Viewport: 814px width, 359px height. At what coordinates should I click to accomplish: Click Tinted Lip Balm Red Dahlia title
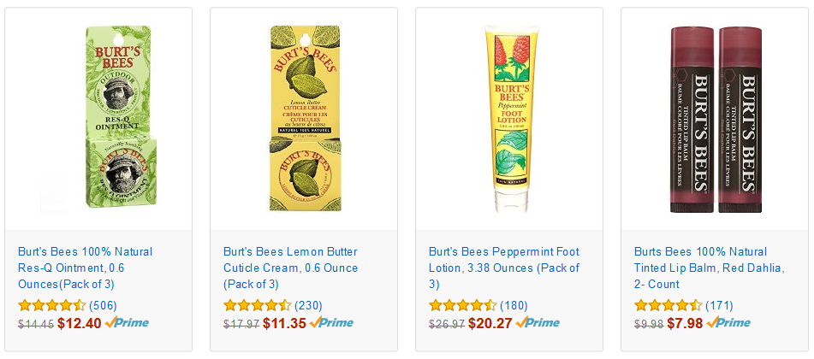pos(709,268)
